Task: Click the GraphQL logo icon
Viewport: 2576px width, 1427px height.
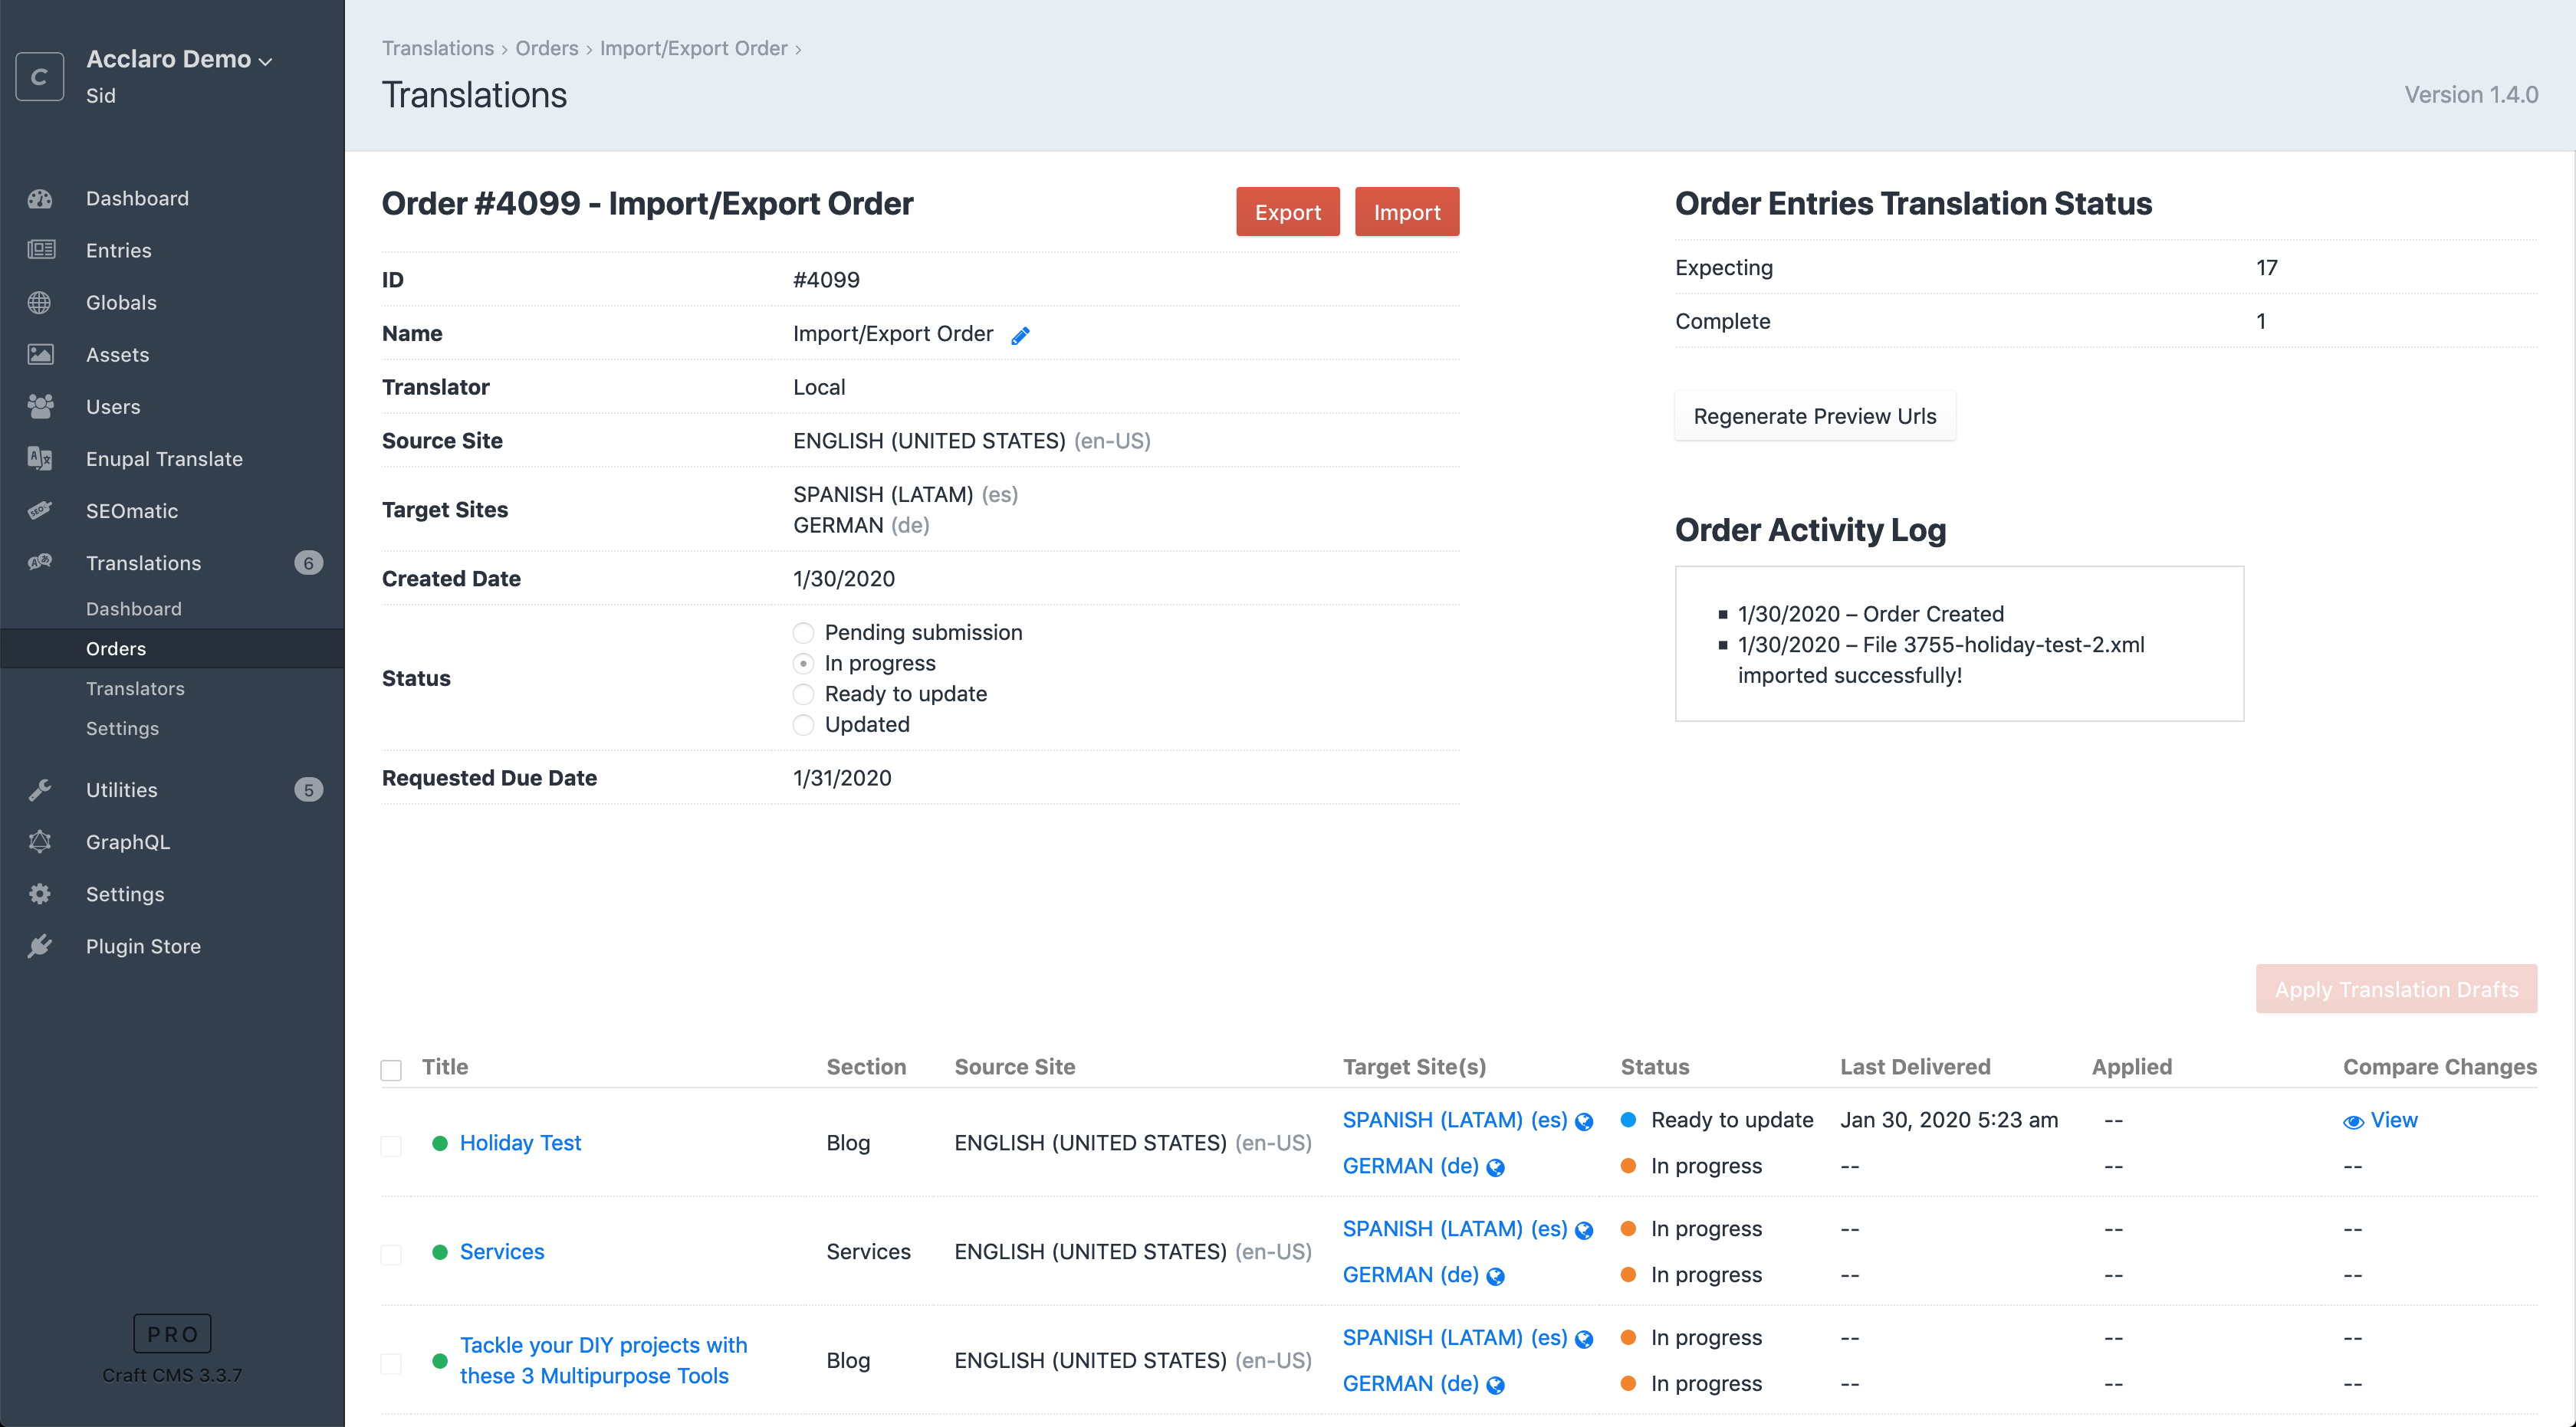Action: point(40,841)
